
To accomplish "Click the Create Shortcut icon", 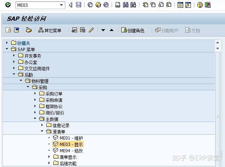I will point(188,5).
